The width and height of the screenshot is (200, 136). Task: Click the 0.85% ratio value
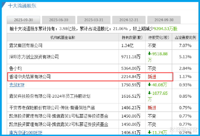coord(185,96)
